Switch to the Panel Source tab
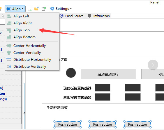This screenshot has height=130, width=164. pyautogui.click(x=72, y=16)
